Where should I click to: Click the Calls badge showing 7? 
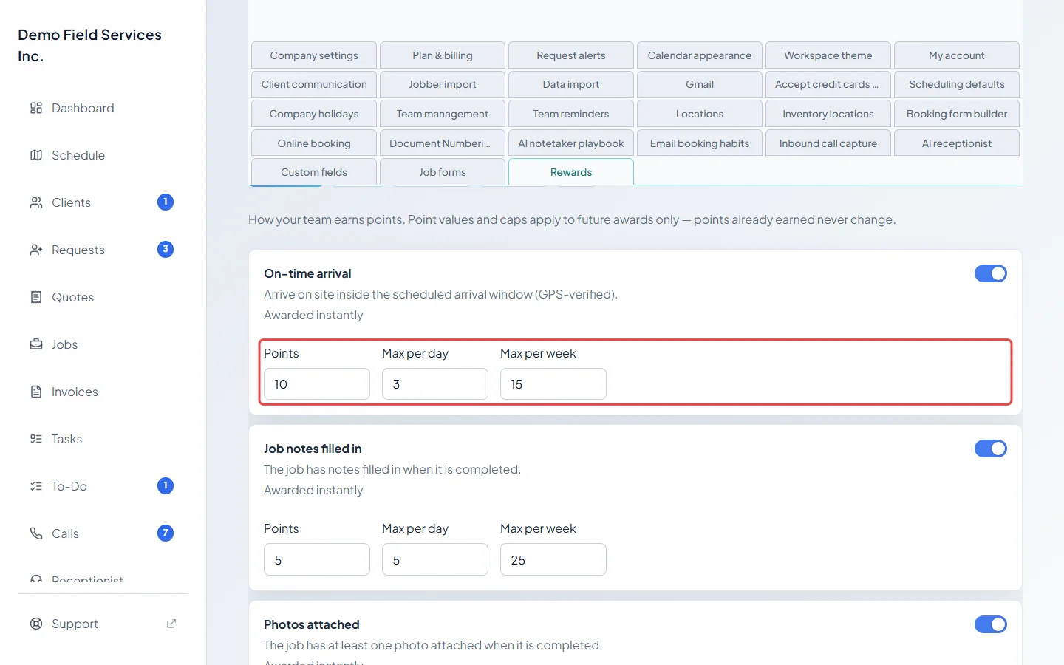tap(166, 533)
